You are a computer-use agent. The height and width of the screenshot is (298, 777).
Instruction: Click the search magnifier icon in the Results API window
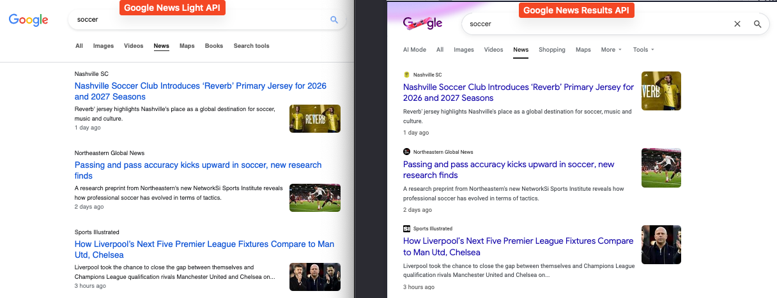pos(757,24)
